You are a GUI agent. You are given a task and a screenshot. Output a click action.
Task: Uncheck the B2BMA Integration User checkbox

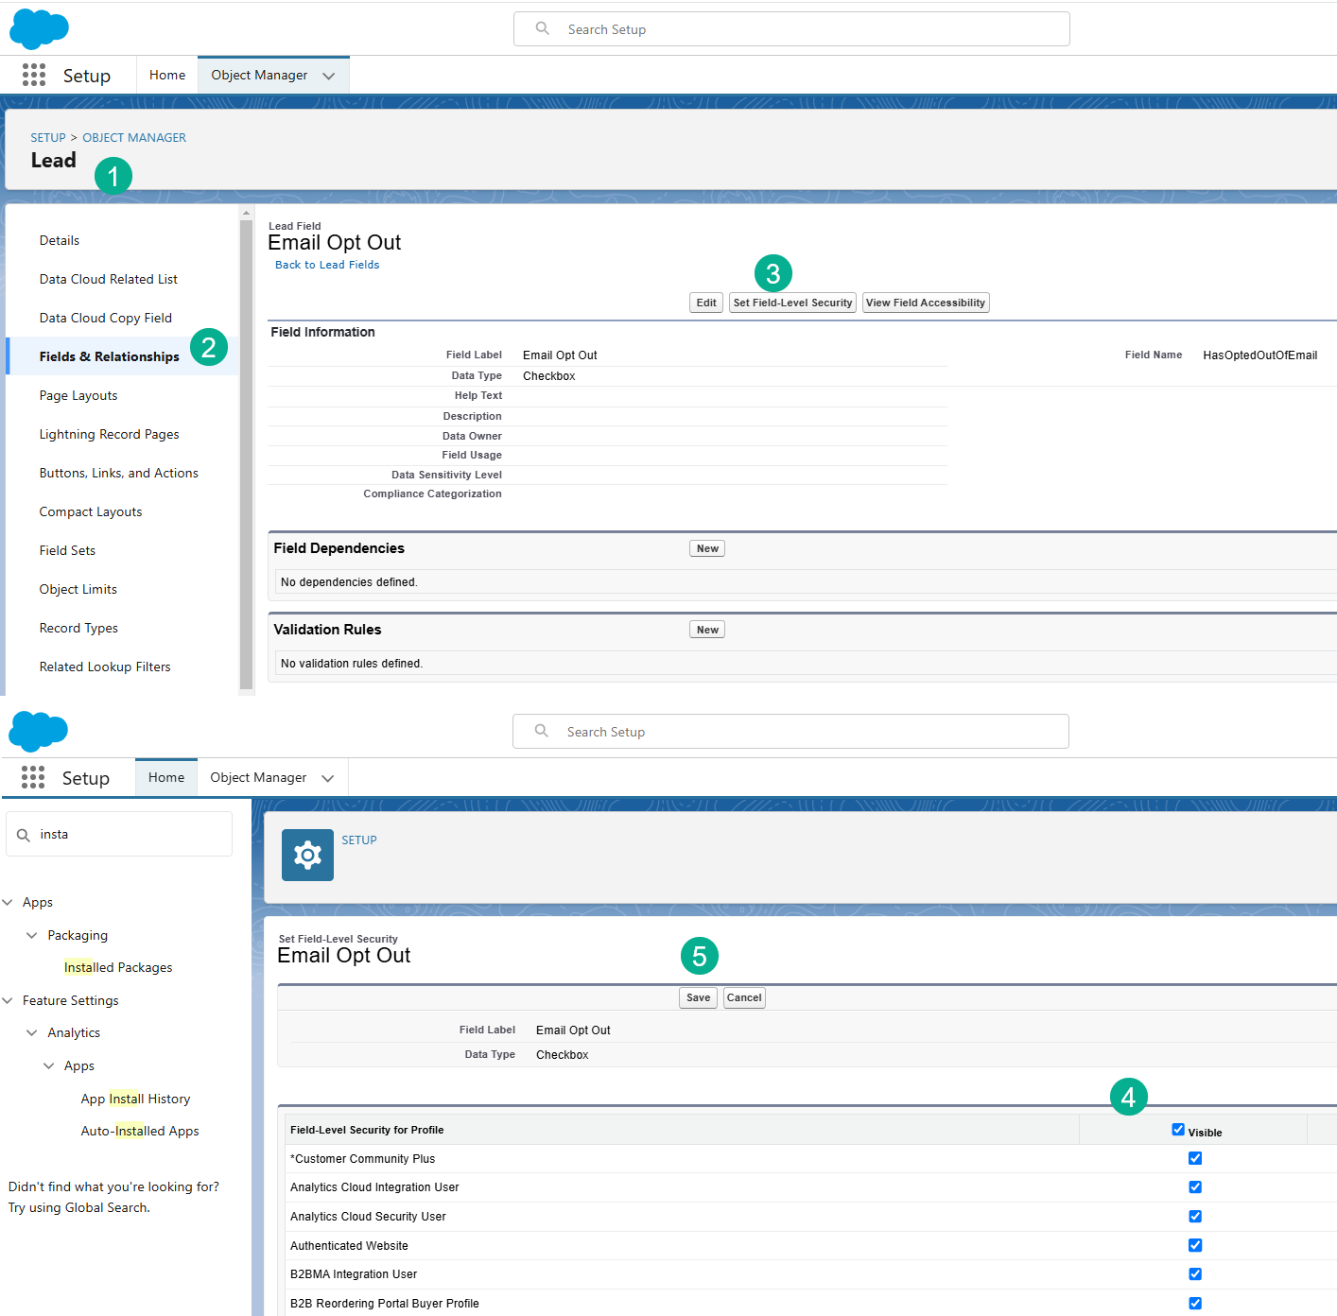(1195, 1273)
